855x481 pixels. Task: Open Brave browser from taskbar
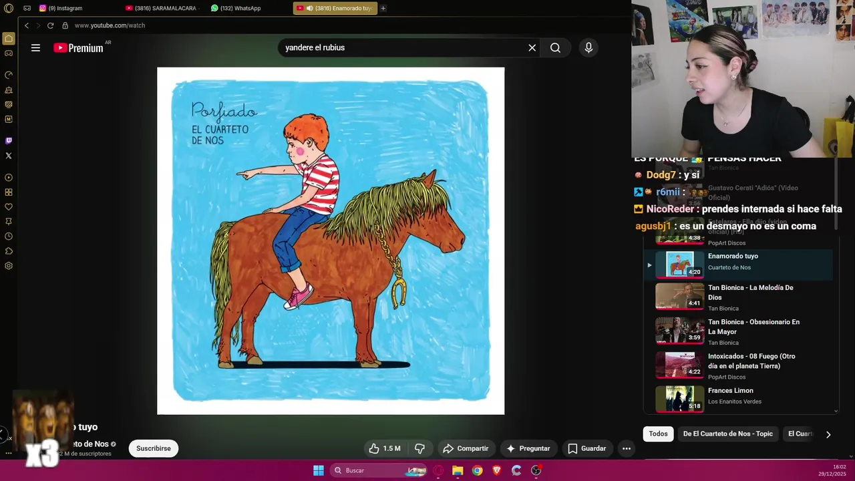click(496, 470)
